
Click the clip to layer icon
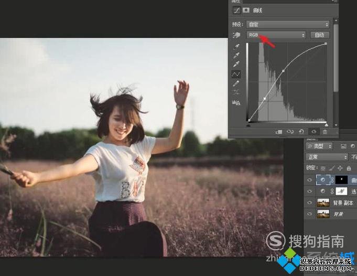coord(279,132)
